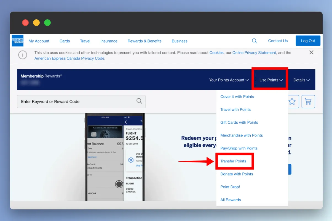332x221 pixels.
Task: Open Insurance navigation item
Action: (109, 41)
